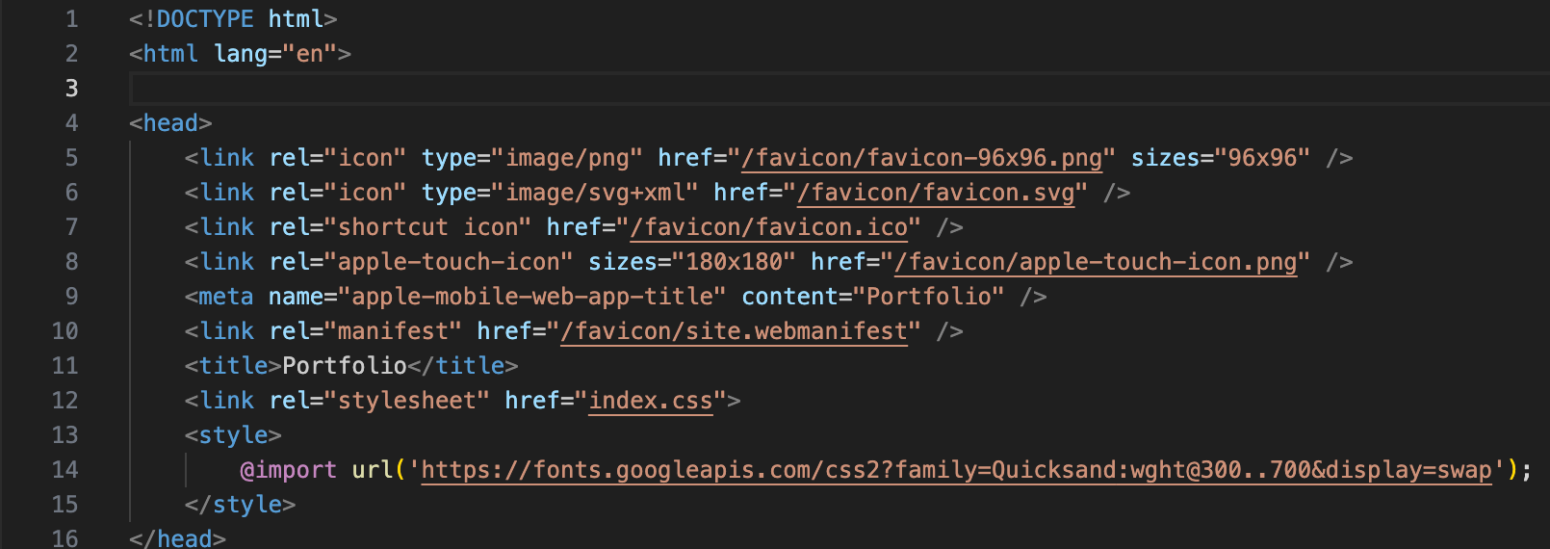Click the "180x180" sizes value
This screenshot has height=549, width=1550.
tap(734, 262)
